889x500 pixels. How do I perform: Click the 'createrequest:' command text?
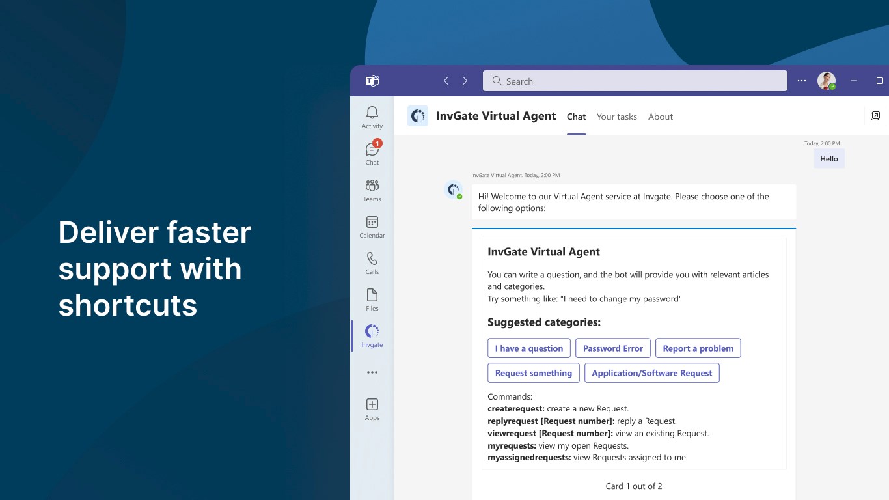[516, 409]
